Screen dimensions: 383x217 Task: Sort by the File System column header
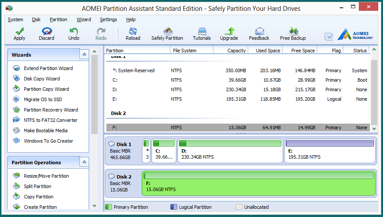click(192, 50)
